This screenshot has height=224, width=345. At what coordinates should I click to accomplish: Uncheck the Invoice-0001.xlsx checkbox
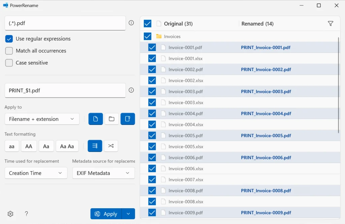coord(152,59)
